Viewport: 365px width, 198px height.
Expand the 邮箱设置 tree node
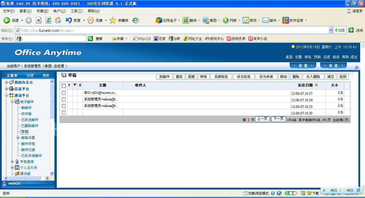(18, 138)
